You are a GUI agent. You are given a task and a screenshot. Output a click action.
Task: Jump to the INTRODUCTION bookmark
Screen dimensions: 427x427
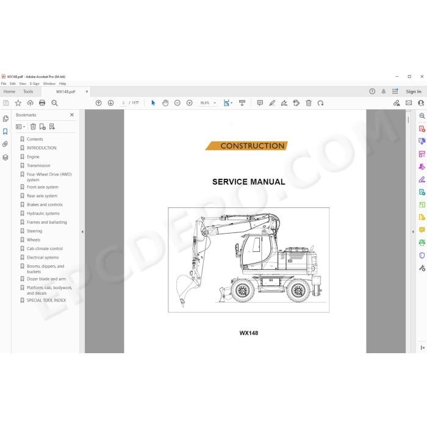click(41, 148)
